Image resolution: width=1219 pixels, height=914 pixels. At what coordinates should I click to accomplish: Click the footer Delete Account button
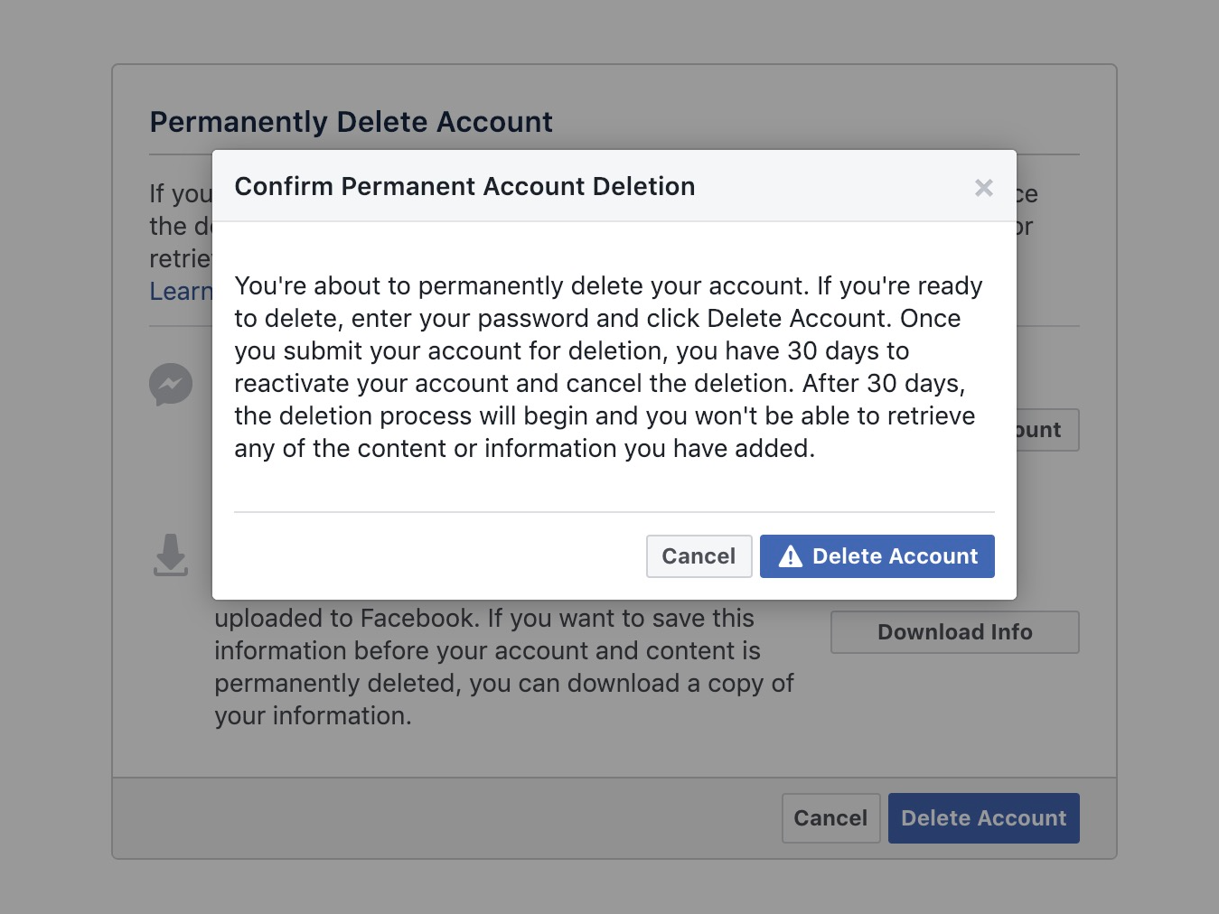coord(983,818)
